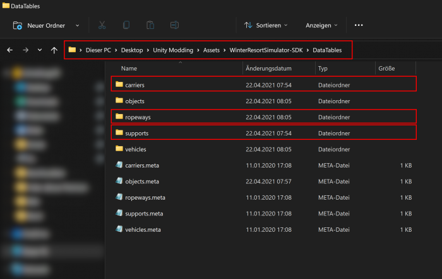Click the Rename icon in toolbar
The width and height of the screenshot is (442, 279).
coord(174,25)
